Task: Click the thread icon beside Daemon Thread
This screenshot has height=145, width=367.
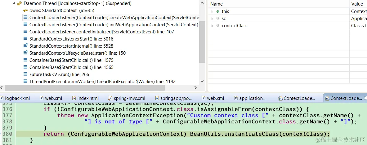Action: click(x=20, y=3)
